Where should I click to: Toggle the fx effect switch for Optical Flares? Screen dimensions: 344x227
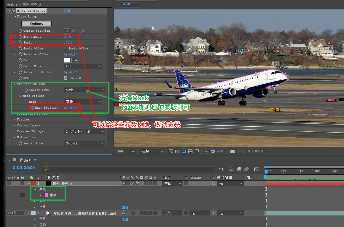coord(13,11)
